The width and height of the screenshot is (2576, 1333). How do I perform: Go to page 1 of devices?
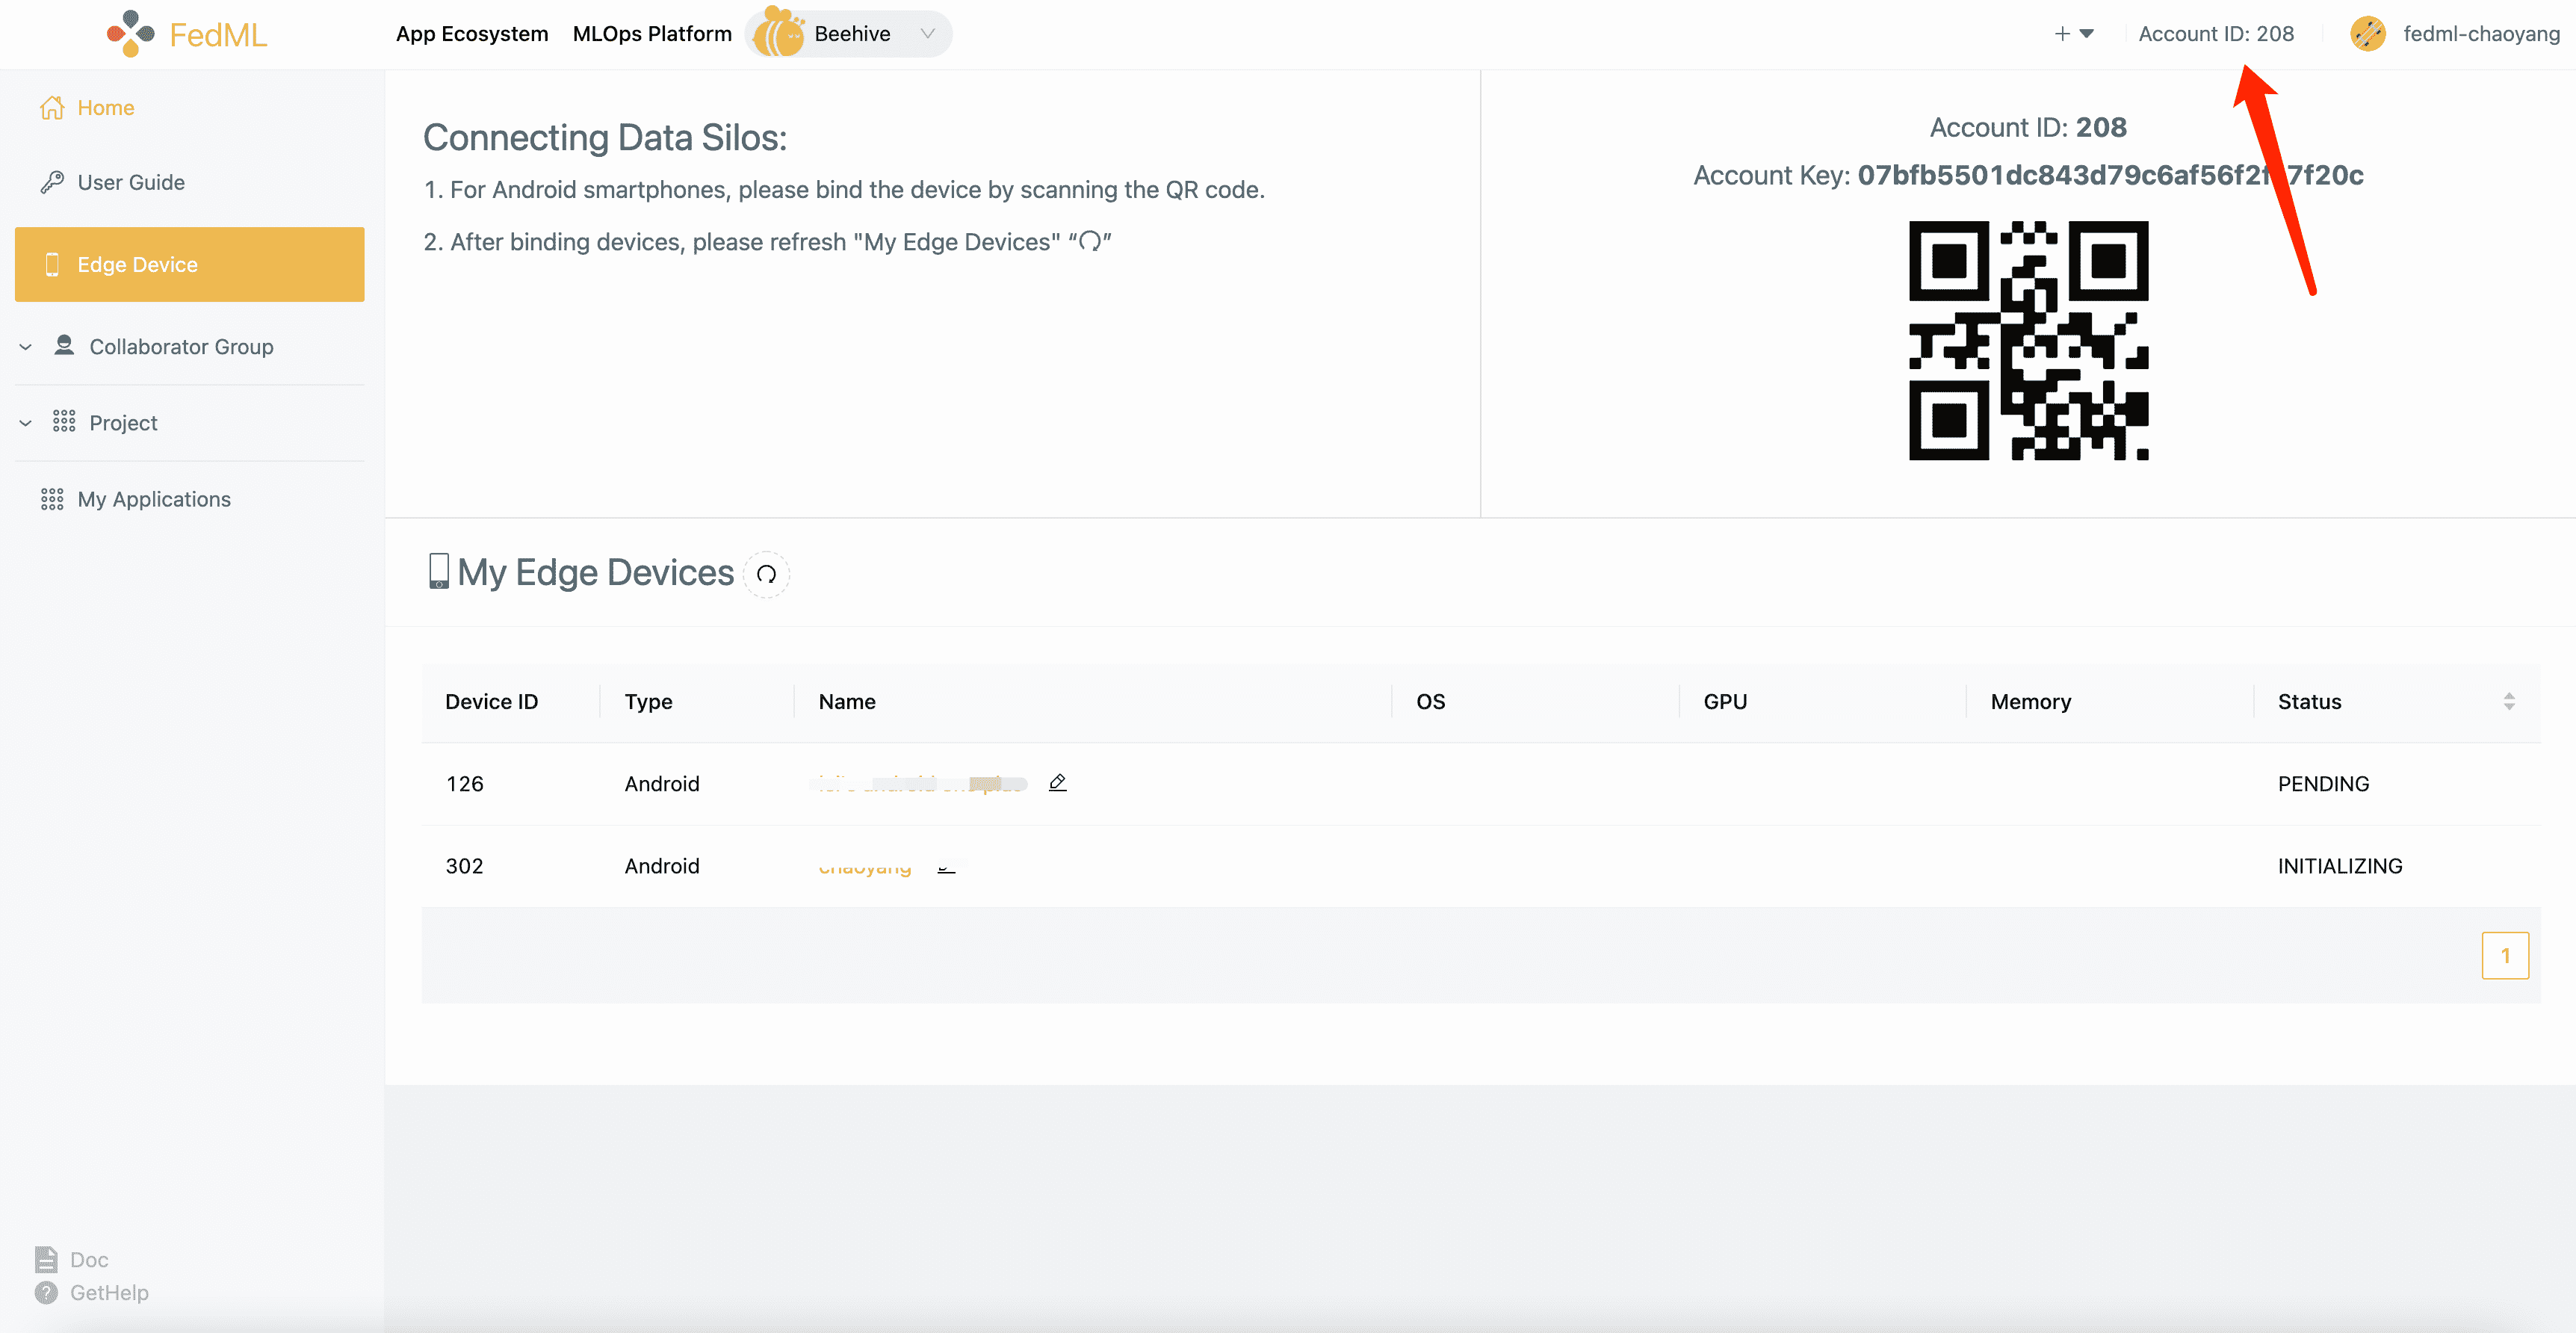(x=2505, y=956)
